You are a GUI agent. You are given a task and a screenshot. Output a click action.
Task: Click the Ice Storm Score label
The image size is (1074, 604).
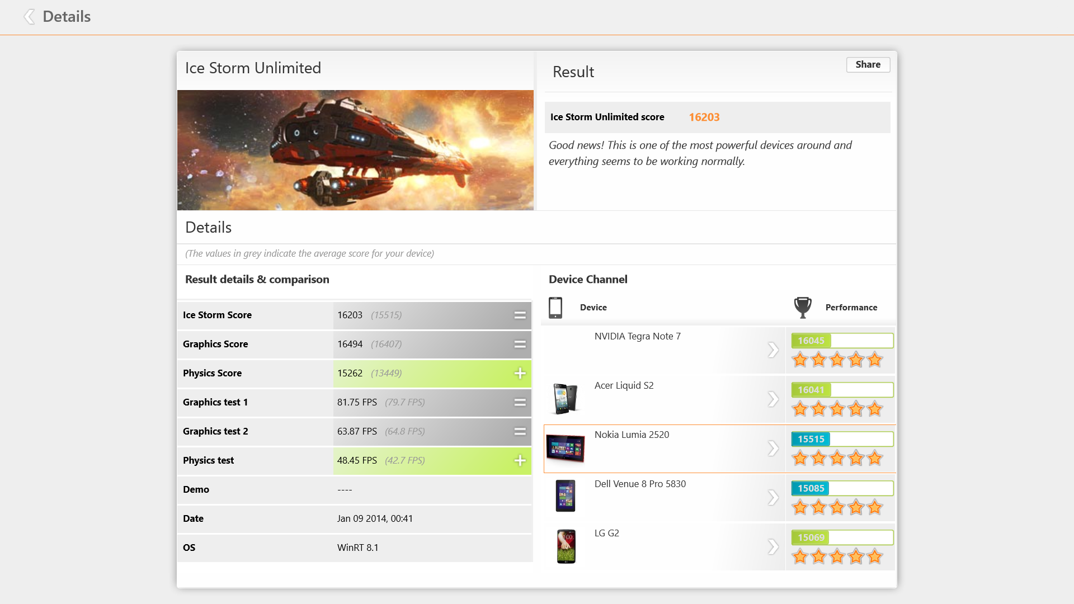pyautogui.click(x=217, y=315)
